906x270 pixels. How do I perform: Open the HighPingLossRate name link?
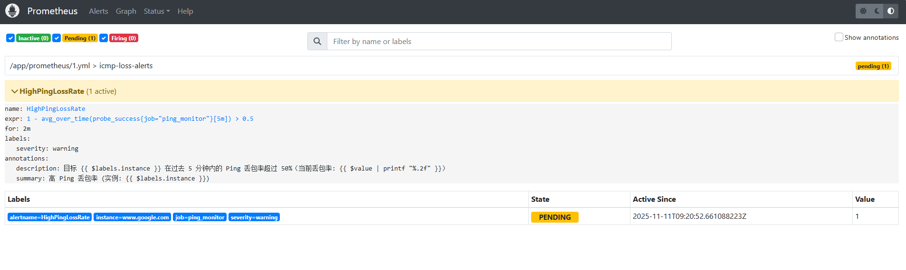pyautogui.click(x=56, y=108)
